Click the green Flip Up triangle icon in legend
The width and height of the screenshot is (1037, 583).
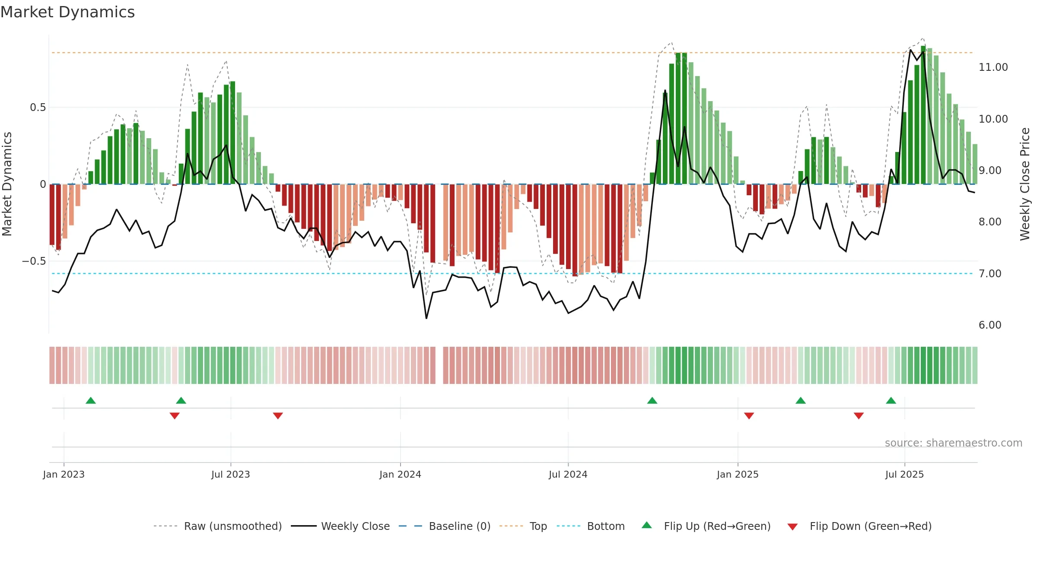click(647, 525)
